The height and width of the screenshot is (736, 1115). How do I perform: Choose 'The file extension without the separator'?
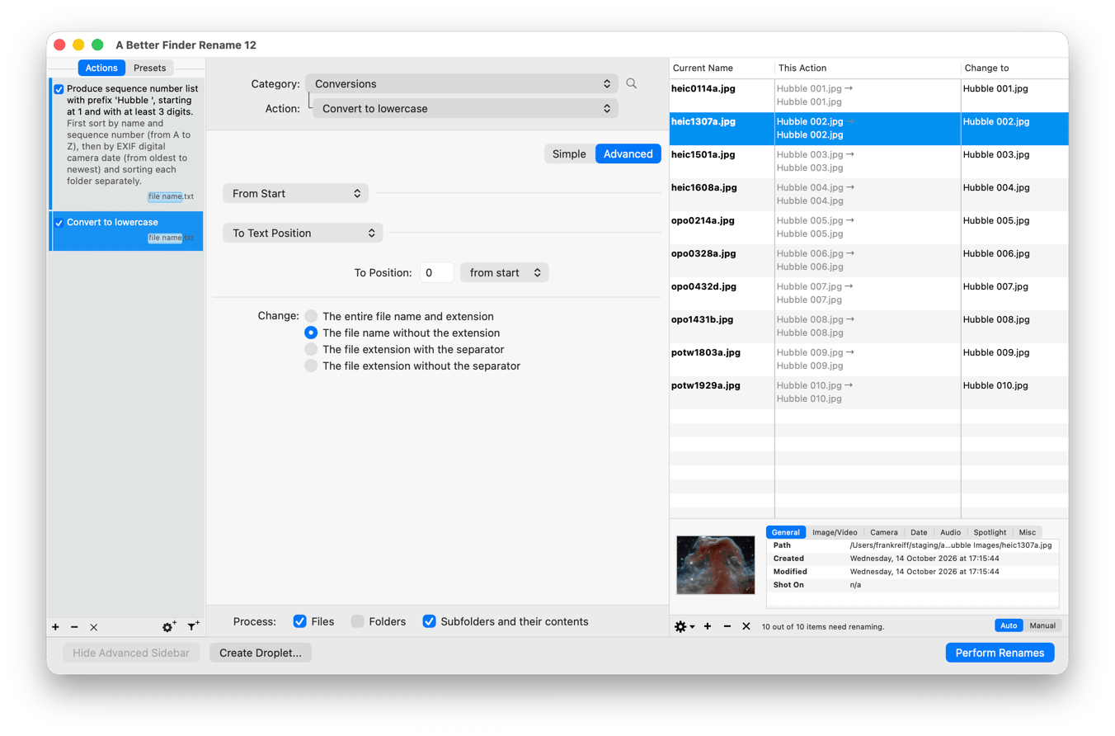311,366
